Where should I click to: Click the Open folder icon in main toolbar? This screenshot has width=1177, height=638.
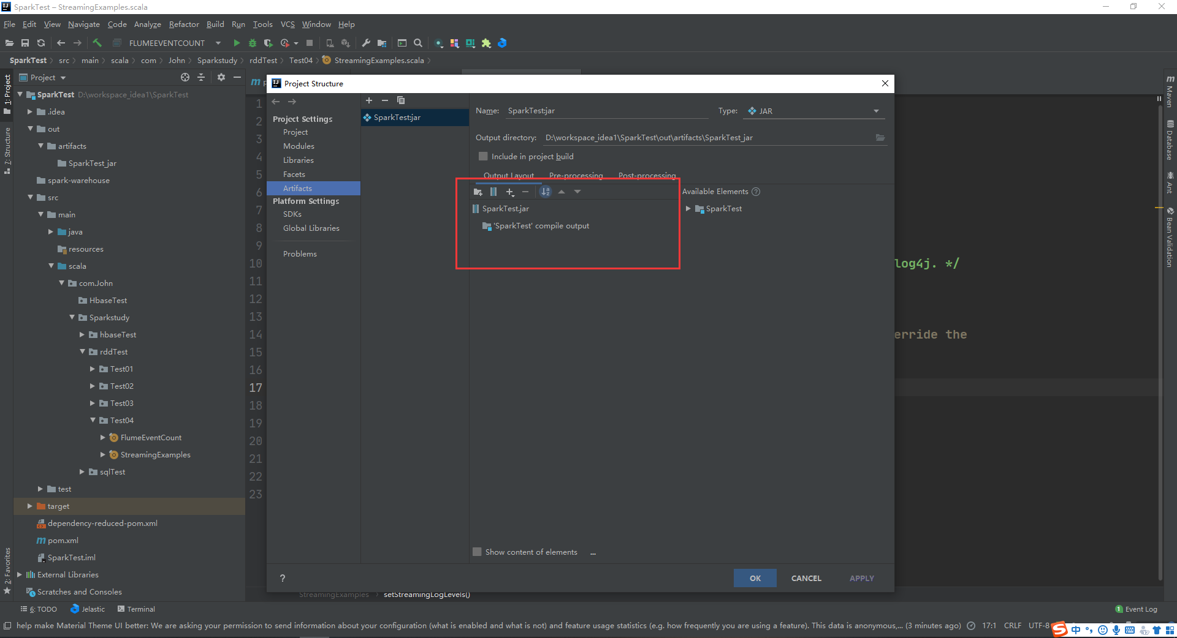click(9, 43)
